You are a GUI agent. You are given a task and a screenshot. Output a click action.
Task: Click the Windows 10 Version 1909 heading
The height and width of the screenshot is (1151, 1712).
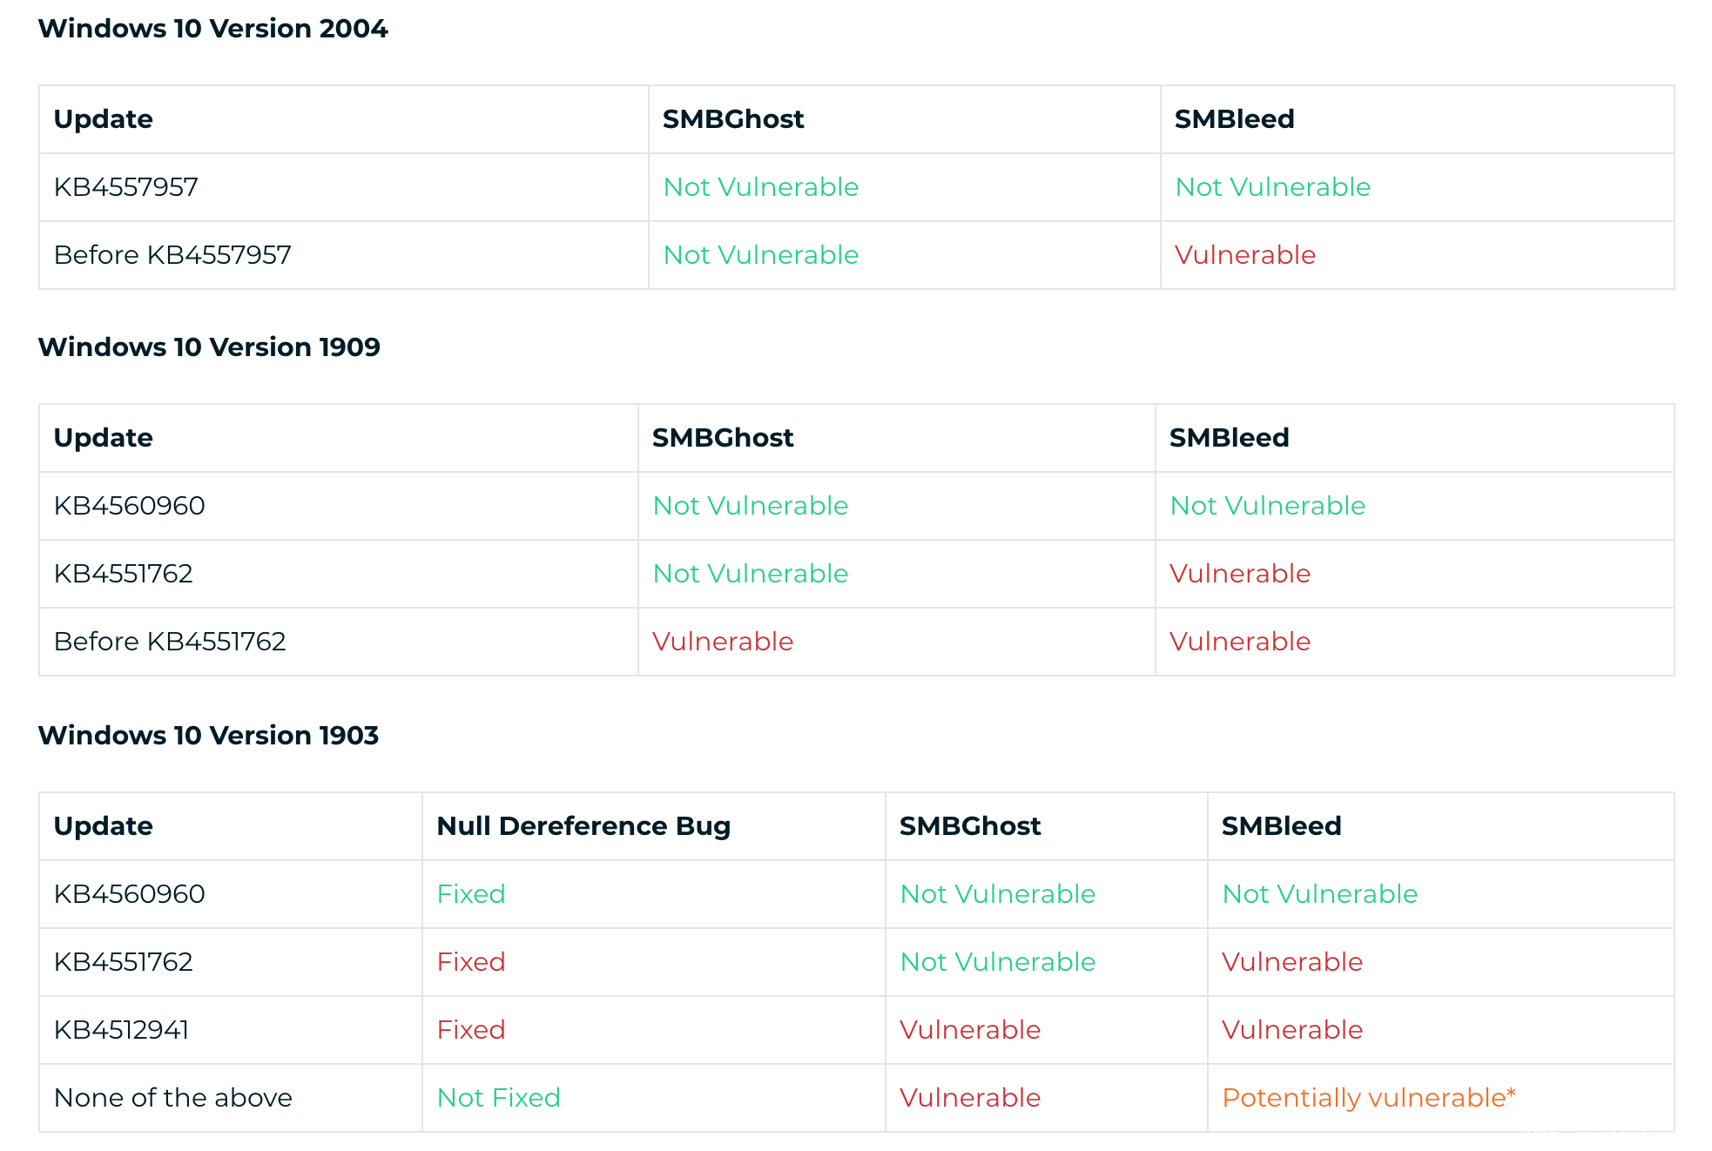[x=209, y=347]
